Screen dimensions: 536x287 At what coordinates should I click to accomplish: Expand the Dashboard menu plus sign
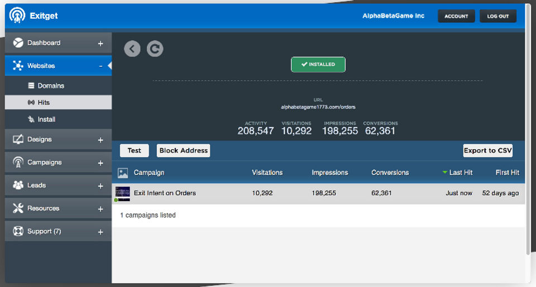click(x=100, y=43)
